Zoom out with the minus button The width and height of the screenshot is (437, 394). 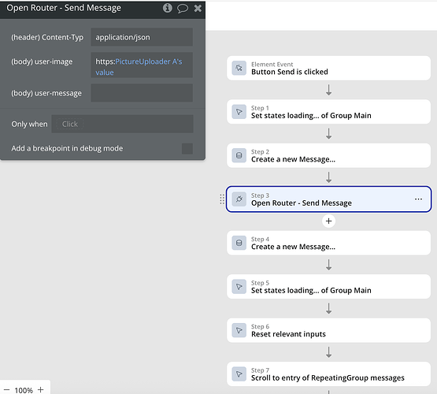click(x=6, y=389)
